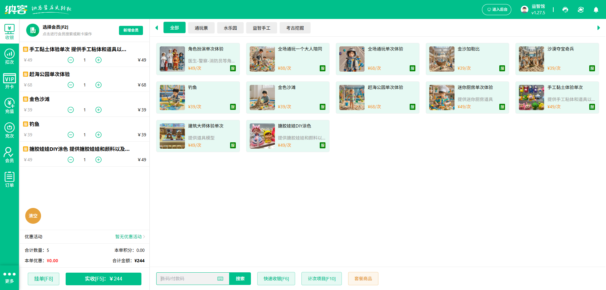Click the keyboard icon in the barcode field
606x290 pixels.
220,279
